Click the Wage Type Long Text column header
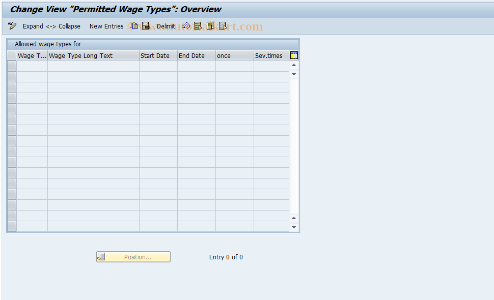 pyautogui.click(x=93, y=55)
